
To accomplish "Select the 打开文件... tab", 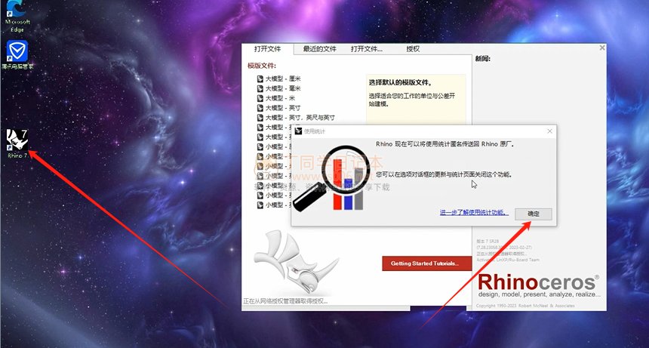I will 366,49.
